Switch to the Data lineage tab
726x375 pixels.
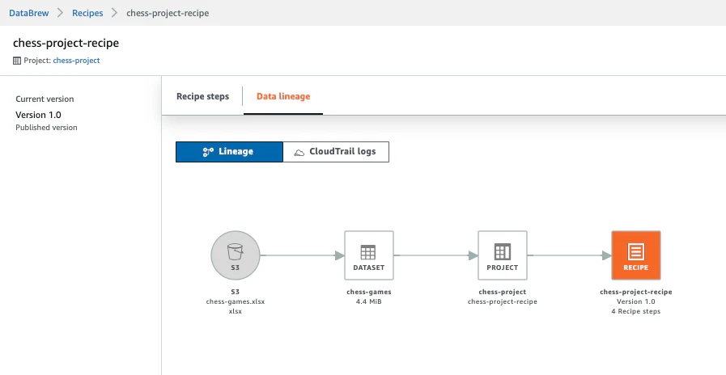tap(283, 96)
